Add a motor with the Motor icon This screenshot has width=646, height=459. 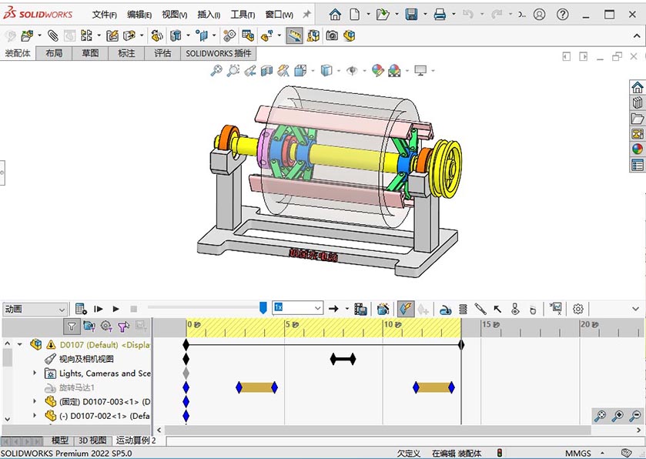445,309
